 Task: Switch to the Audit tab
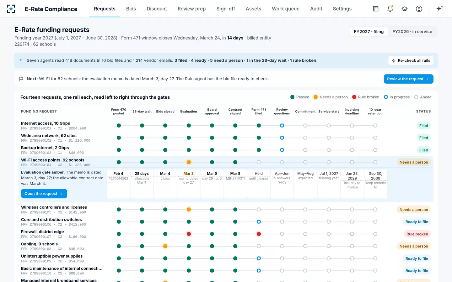pyautogui.click(x=316, y=9)
